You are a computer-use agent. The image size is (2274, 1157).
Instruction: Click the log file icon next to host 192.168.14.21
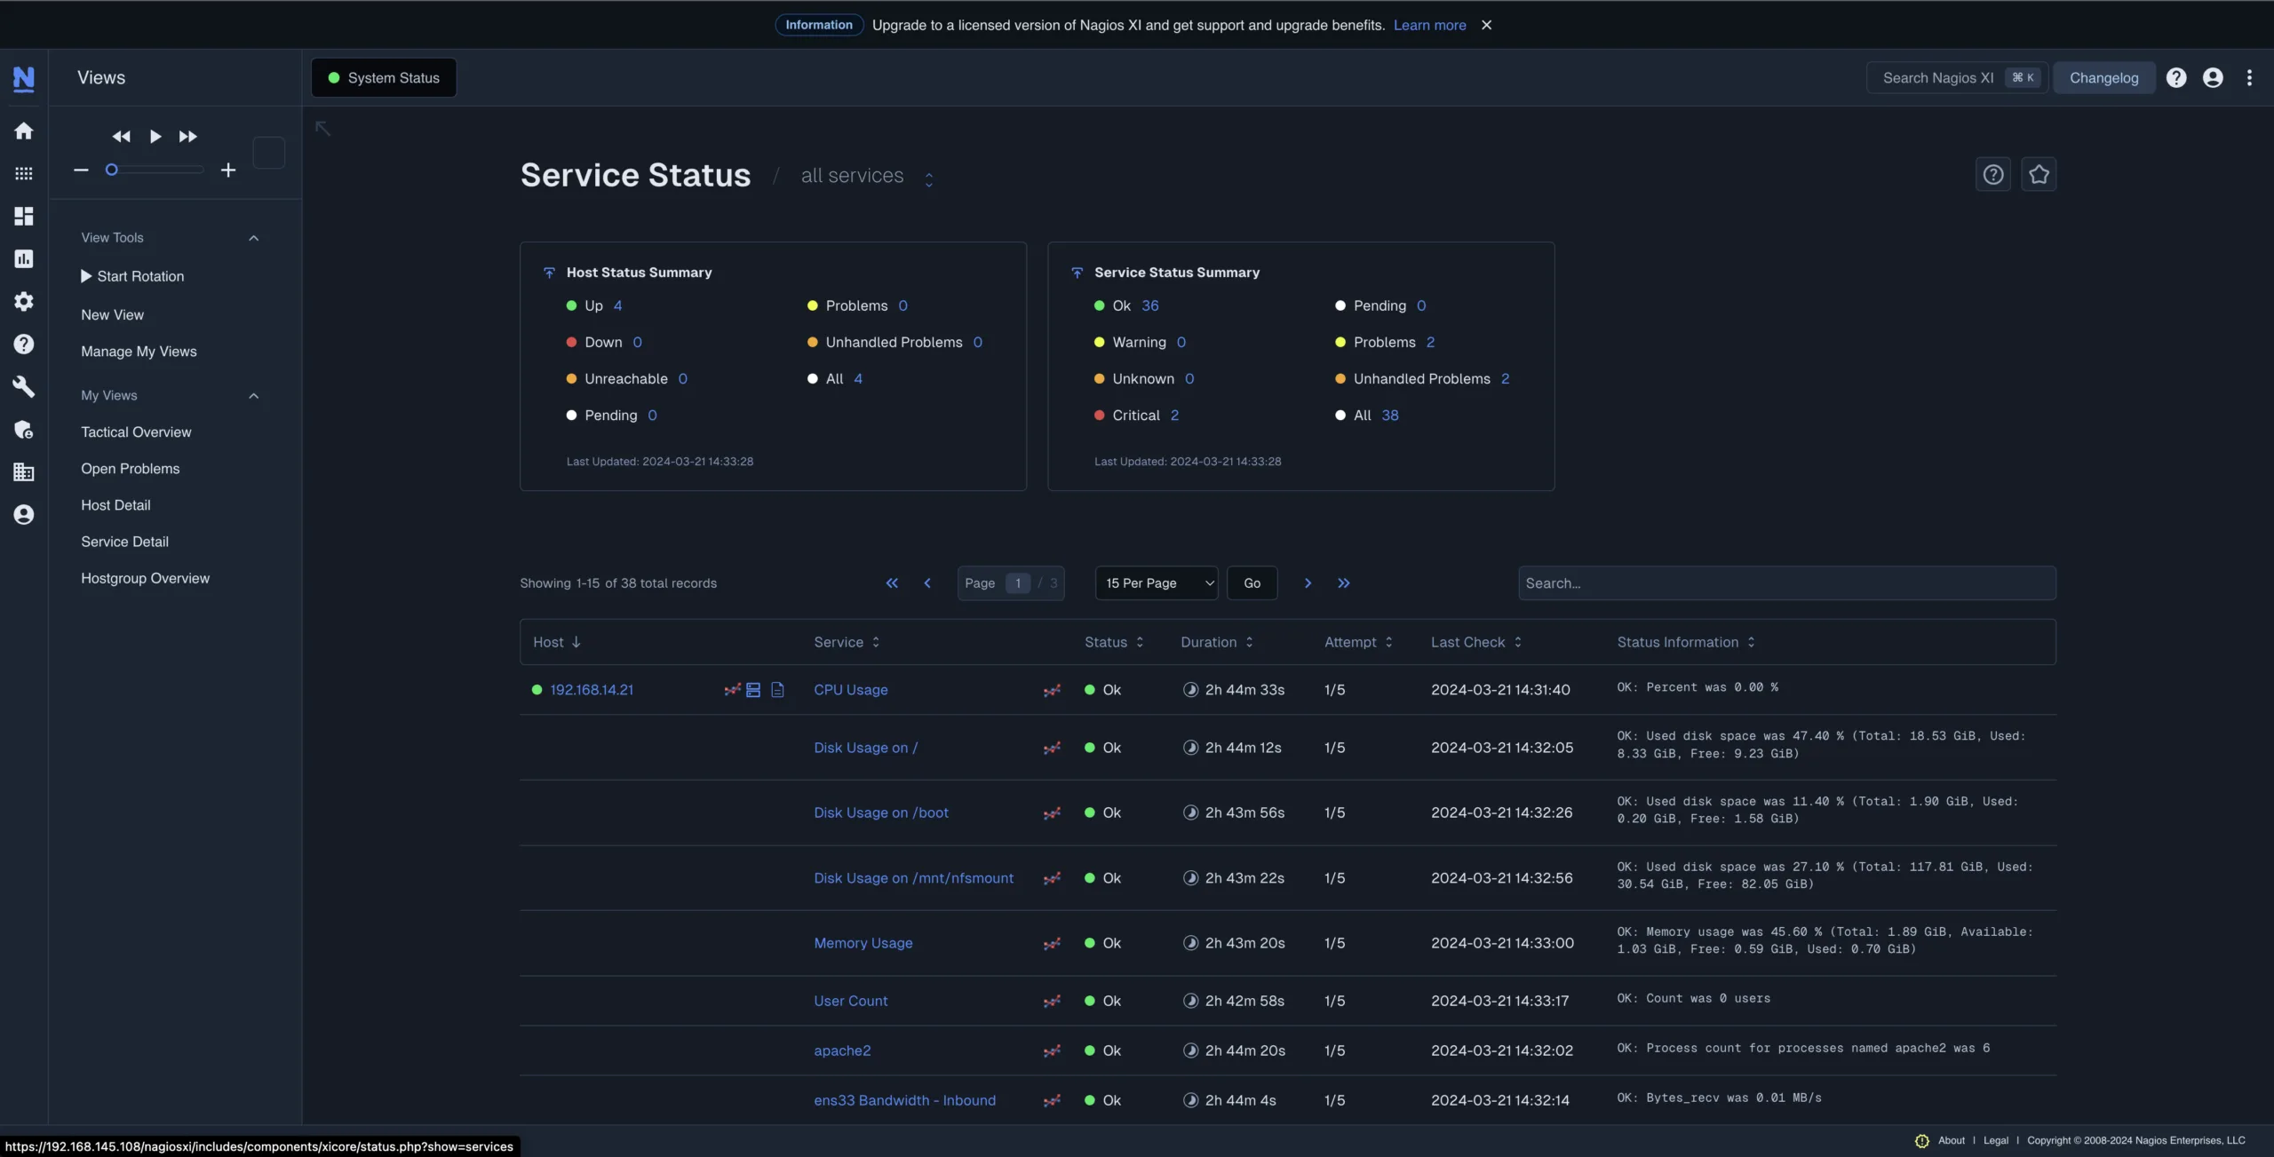pyautogui.click(x=777, y=690)
